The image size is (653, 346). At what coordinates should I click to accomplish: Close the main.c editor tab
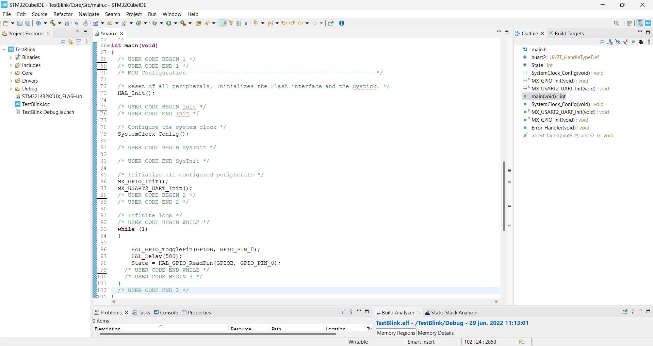pyautogui.click(x=121, y=33)
